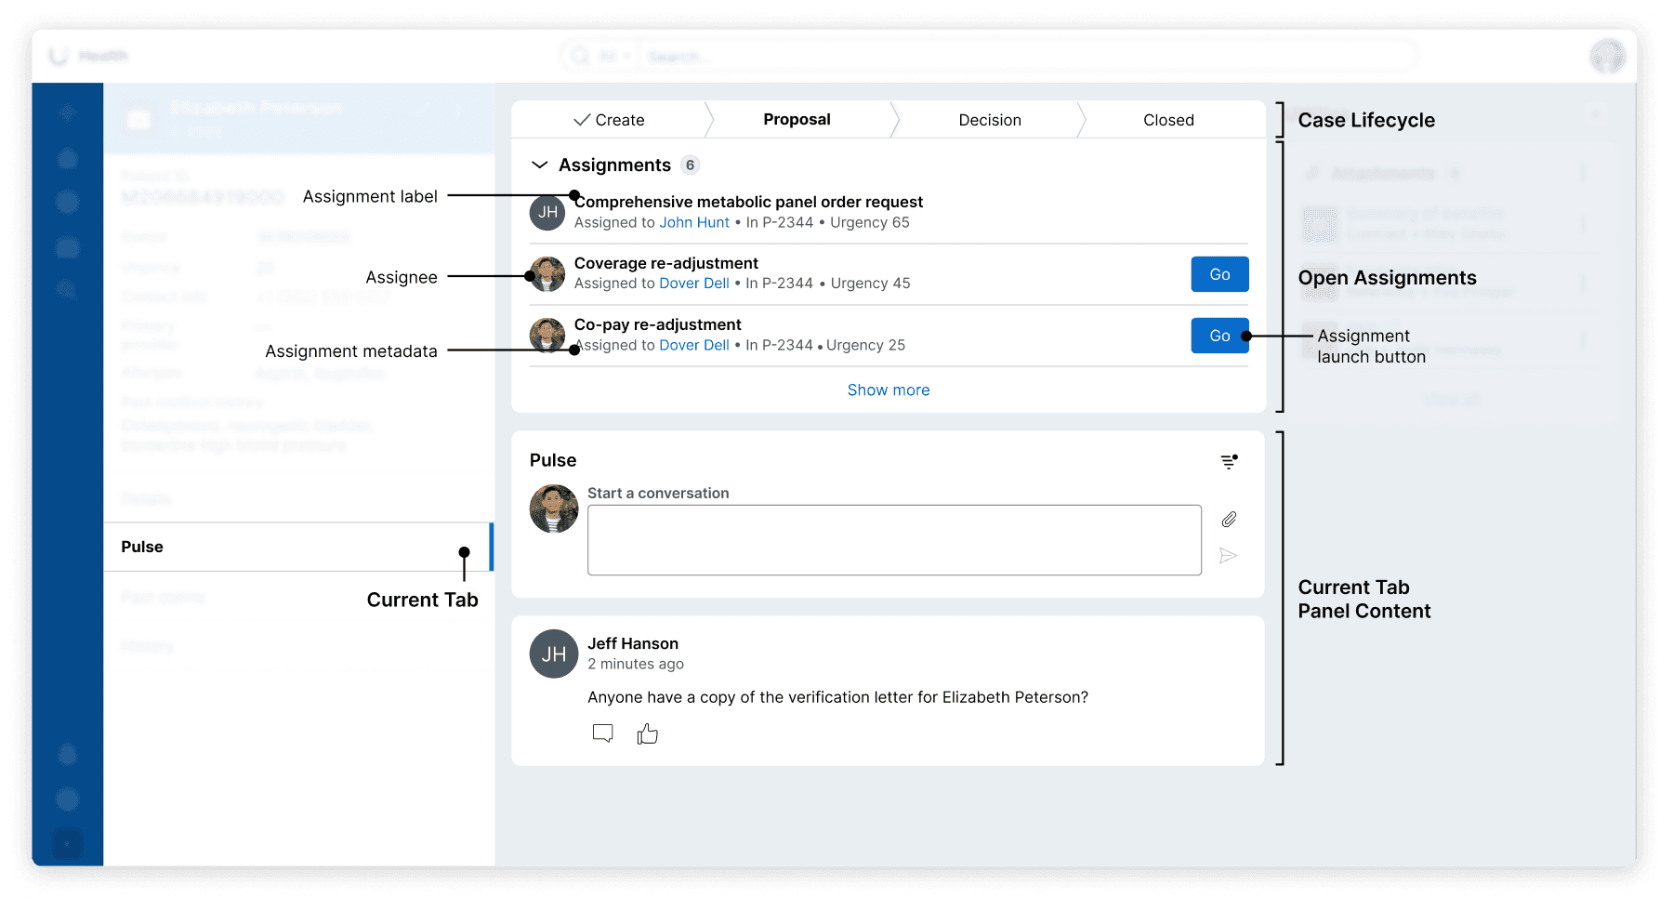Image resolution: width=1673 pixels, height=898 pixels.
Task: Click the send message arrow icon
Action: point(1228,556)
